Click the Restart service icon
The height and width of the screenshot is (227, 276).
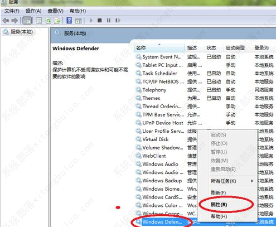118,20
